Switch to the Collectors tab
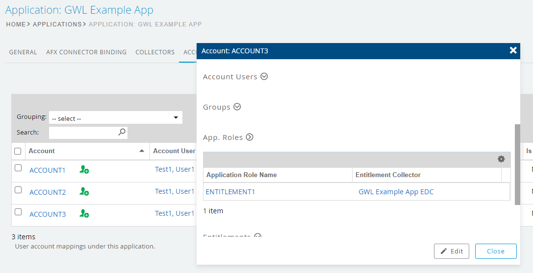 click(x=155, y=52)
